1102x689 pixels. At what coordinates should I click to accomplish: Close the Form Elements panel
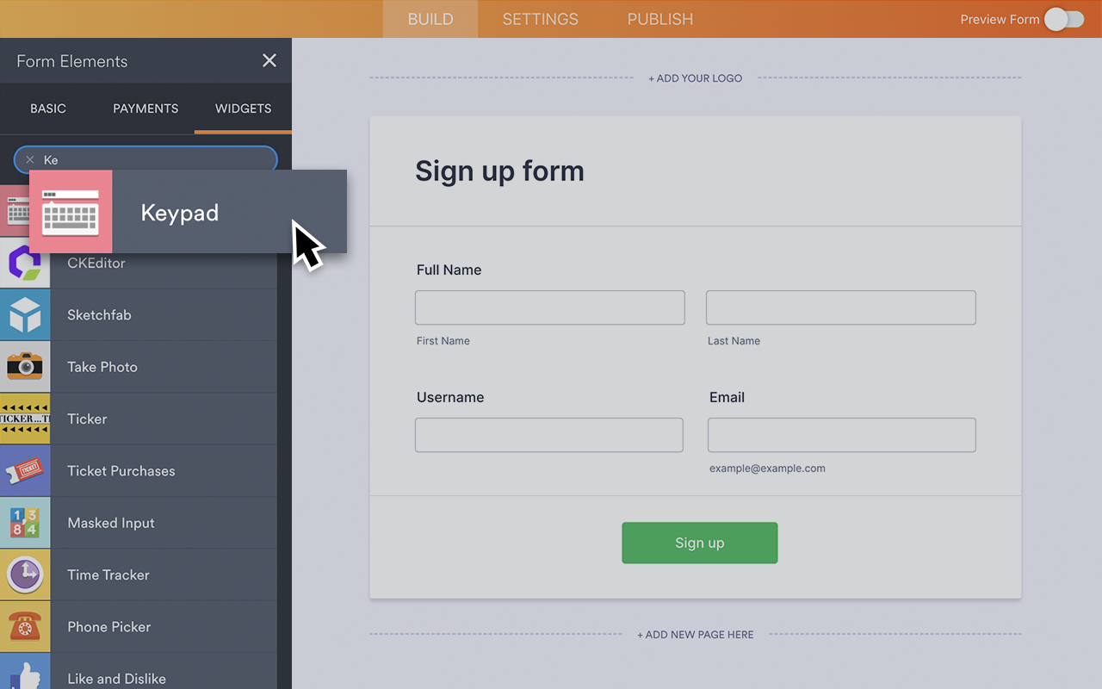coord(269,60)
